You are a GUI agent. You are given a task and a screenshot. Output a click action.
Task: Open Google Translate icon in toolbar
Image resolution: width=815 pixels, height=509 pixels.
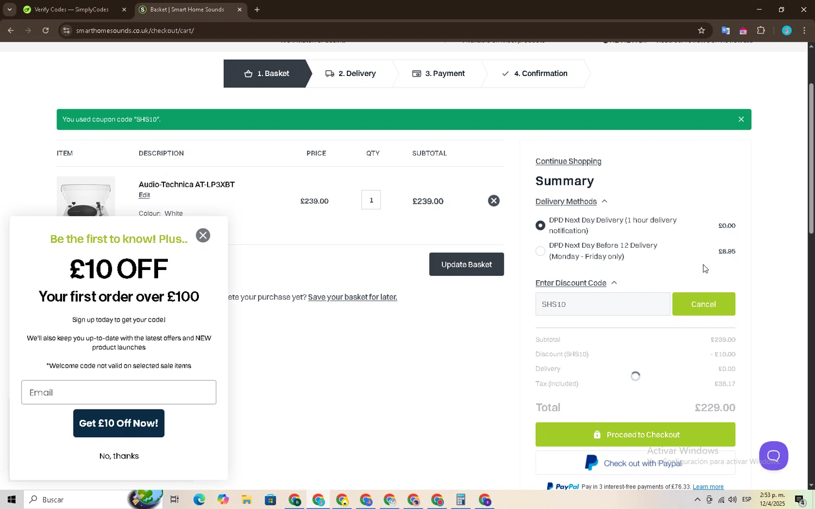tap(725, 30)
